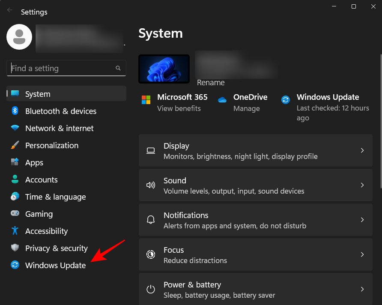Open Bluetooth & devices section

(x=66, y=111)
